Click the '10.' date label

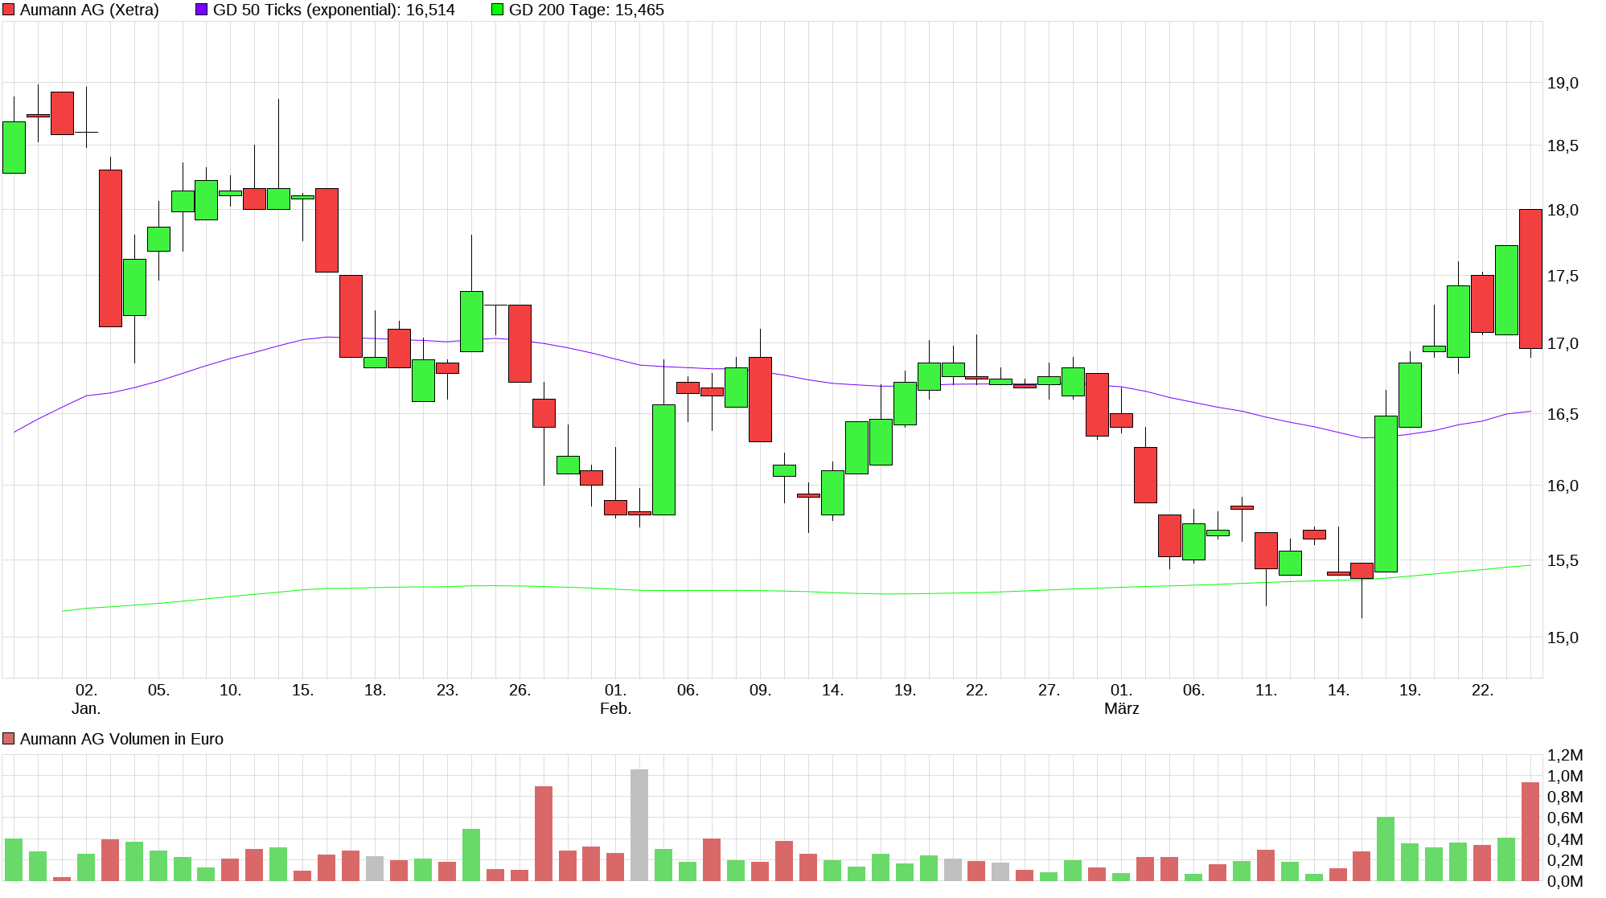(230, 690)
